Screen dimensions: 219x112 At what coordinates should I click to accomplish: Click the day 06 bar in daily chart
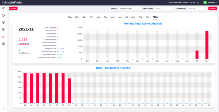click(57, 88)
